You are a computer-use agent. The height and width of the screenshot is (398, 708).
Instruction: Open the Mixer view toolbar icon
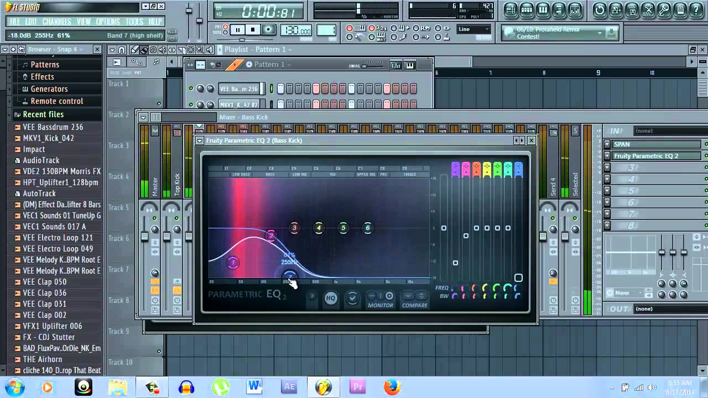click(575, 9)
